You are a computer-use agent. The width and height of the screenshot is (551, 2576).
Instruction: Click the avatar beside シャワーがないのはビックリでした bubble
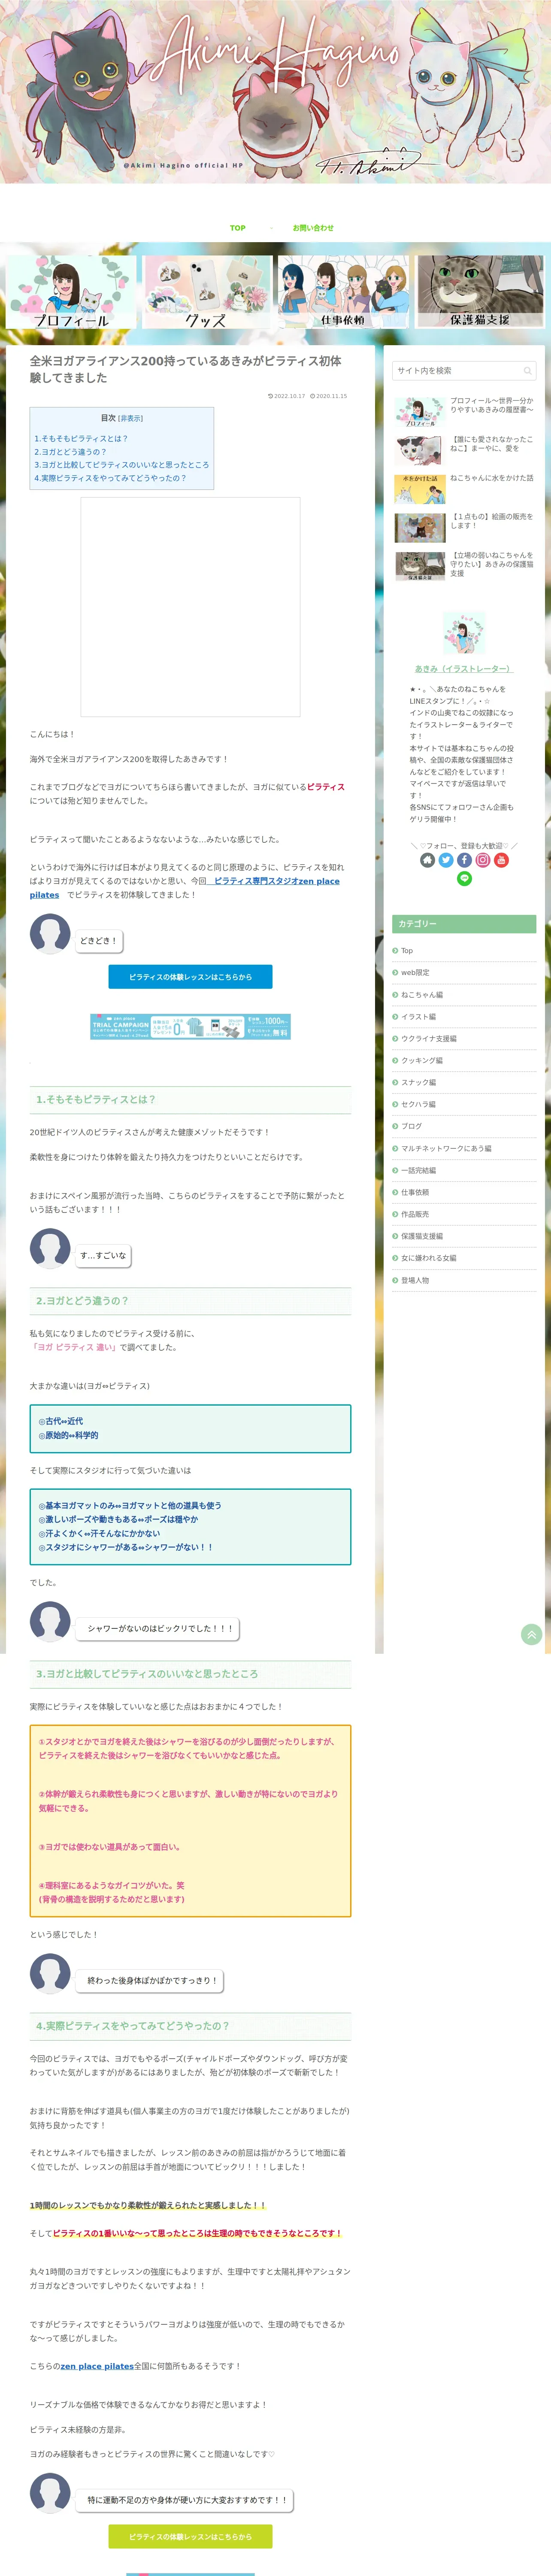[x=50, y=1622]
